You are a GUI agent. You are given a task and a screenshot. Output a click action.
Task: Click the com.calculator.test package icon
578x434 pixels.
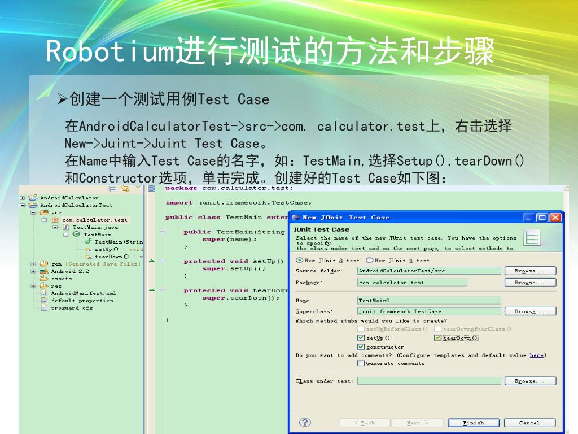click(x=55, y=220)
